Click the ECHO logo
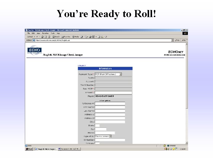Screen dimensions: 213x159 (x=34, y=50)
